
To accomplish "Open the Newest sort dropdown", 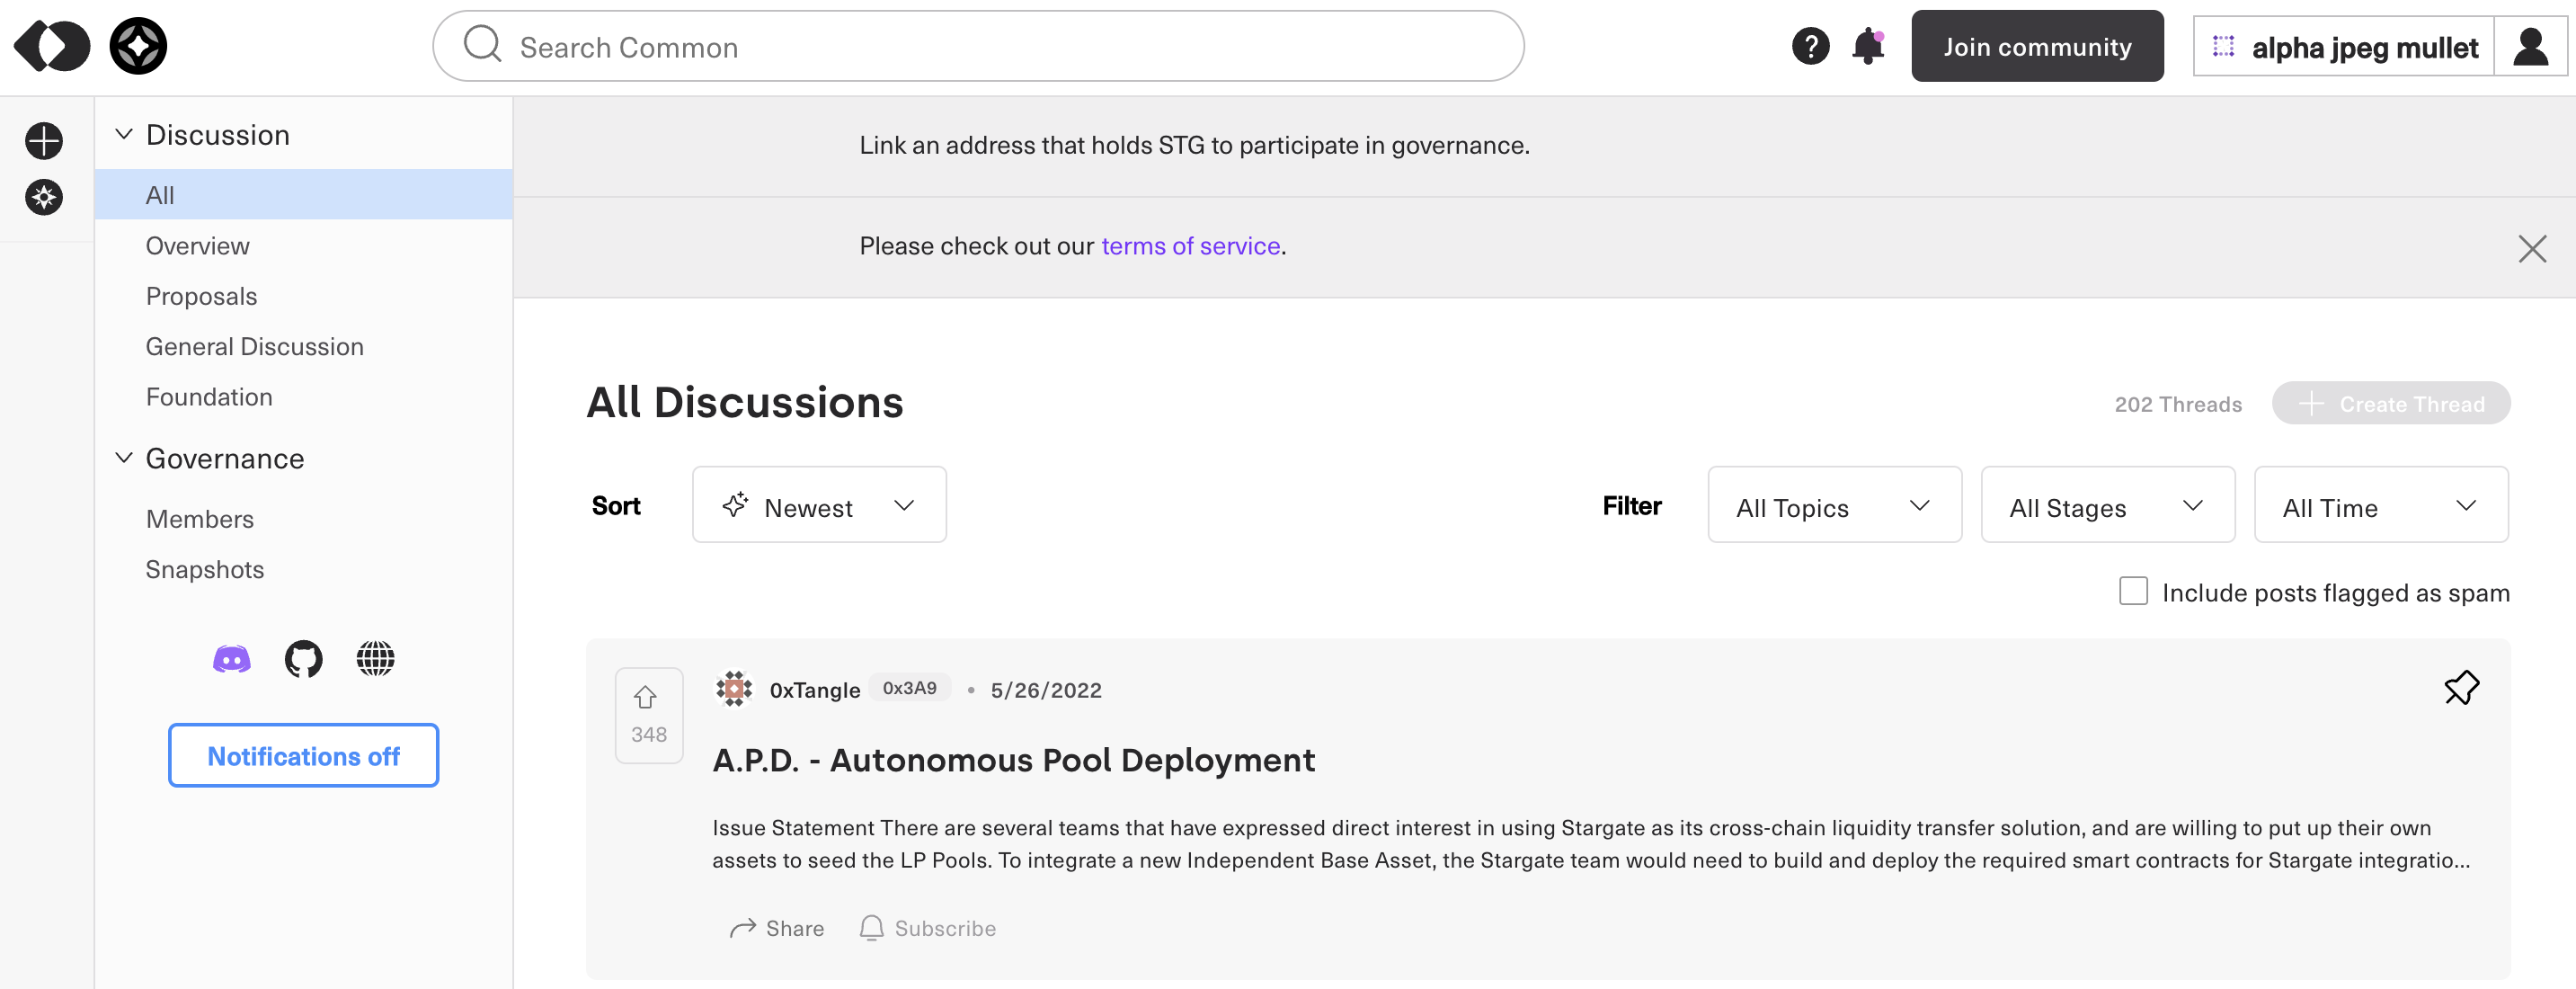I will [819, 506].
